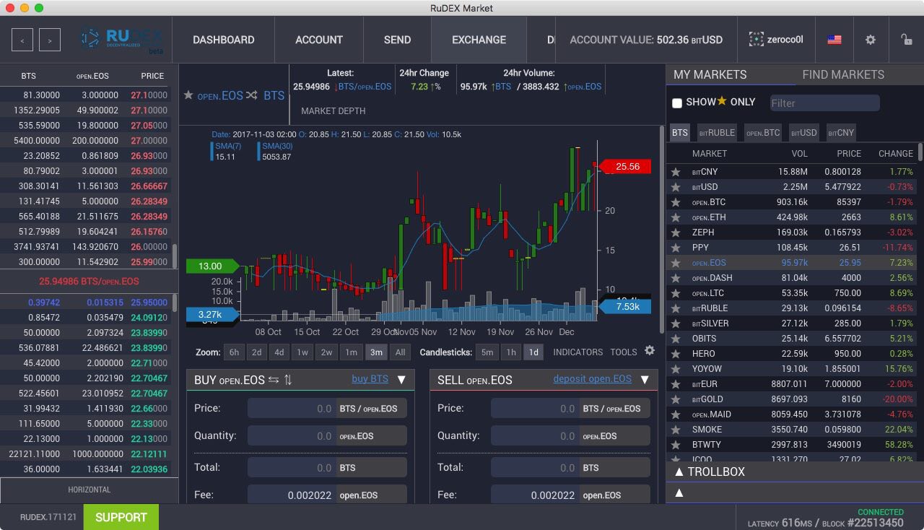Click the order book scrollbar handle
Viewport: 924px width, 530px height.
(x=174, y=256)
